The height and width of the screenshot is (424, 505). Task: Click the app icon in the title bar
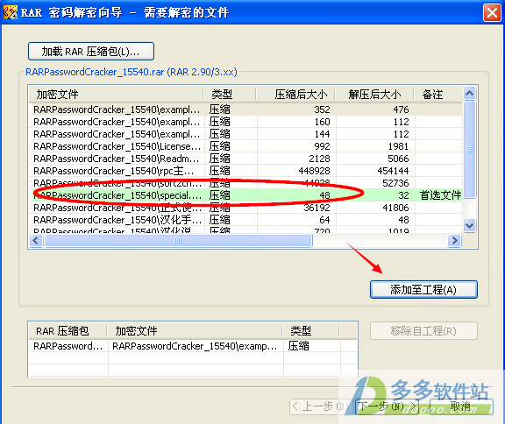[x=11, y=12]
